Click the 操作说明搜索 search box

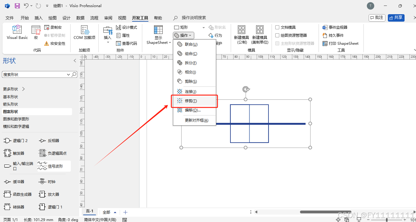(x=194, y=18)
